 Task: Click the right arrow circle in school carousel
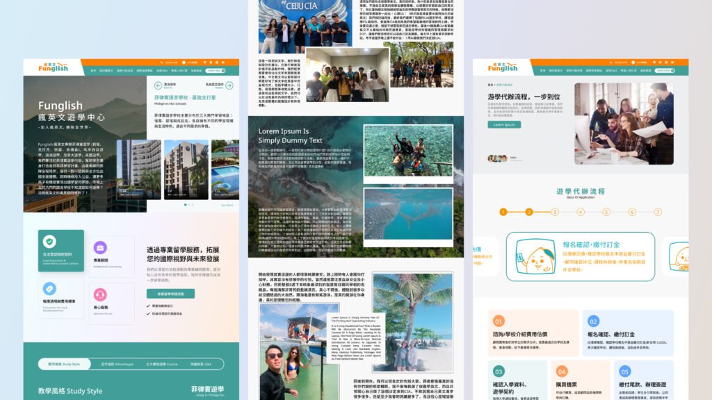click(x=229, y=86)
